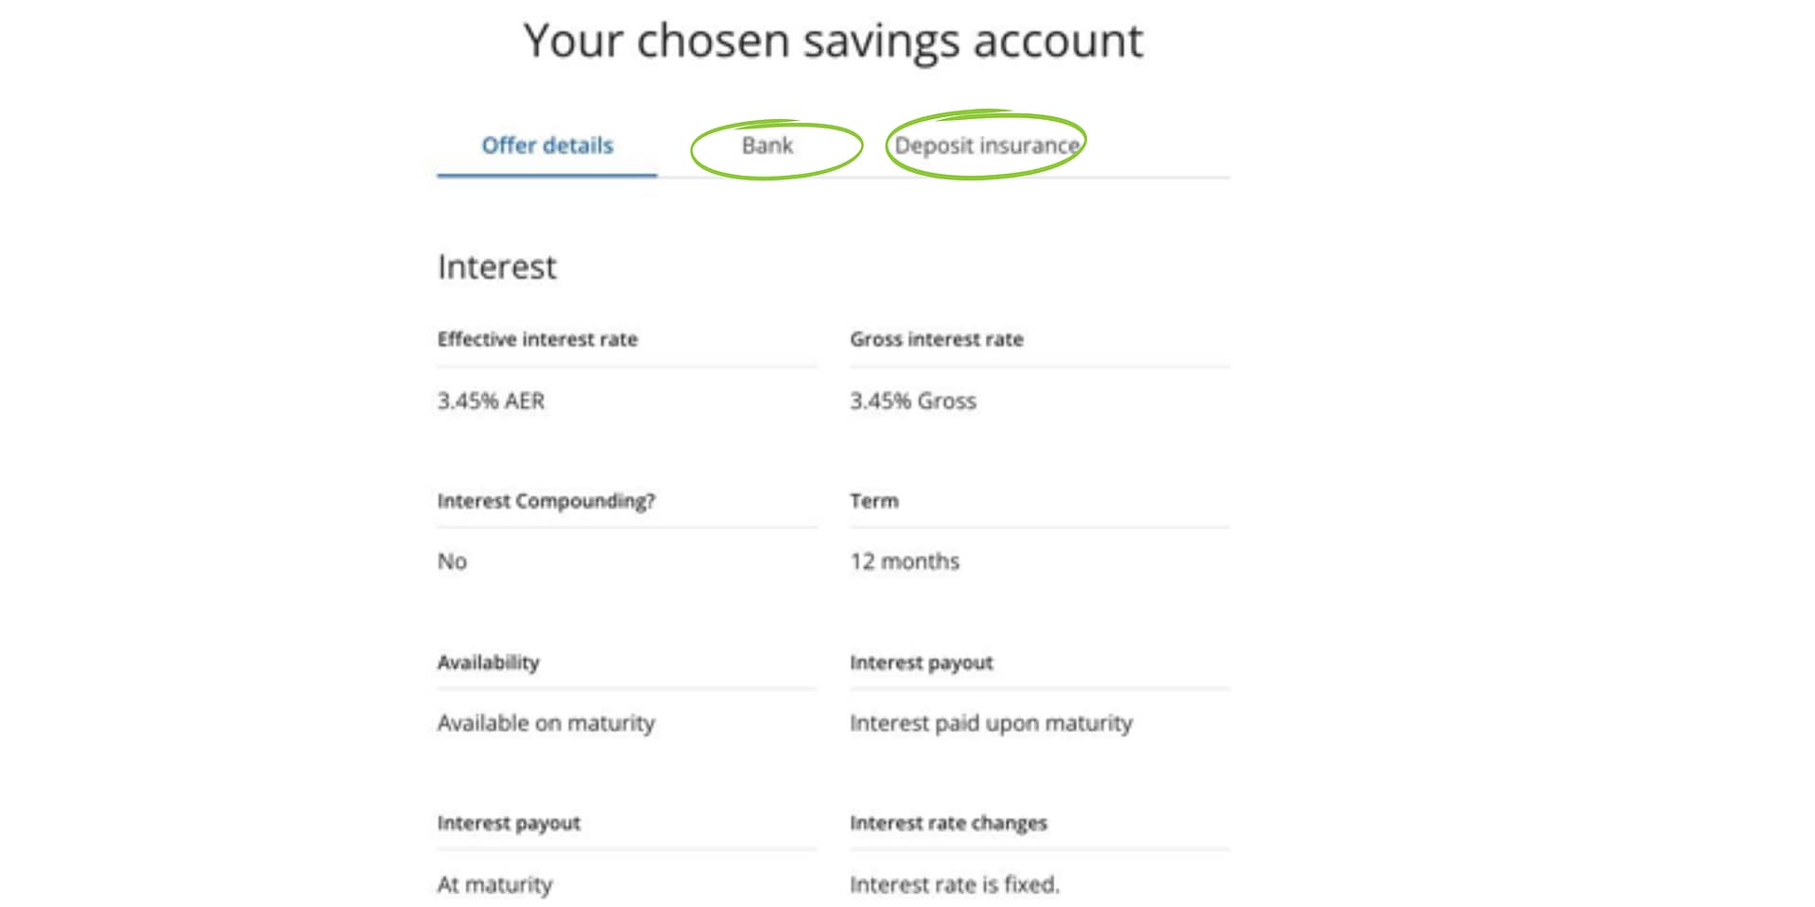Click the Interest section heading
1815x907 pixels.
[x=496, y=267]
